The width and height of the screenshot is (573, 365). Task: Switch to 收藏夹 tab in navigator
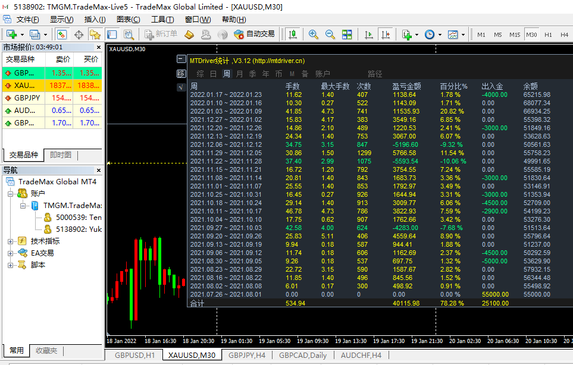pos(46,350)
